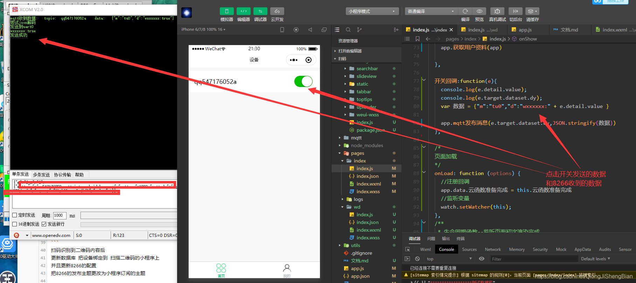The width and height of the screenshot is (636, 283).
Task: Enable 定时发送 checkbox in XCOM
Action: click(15, 215)
